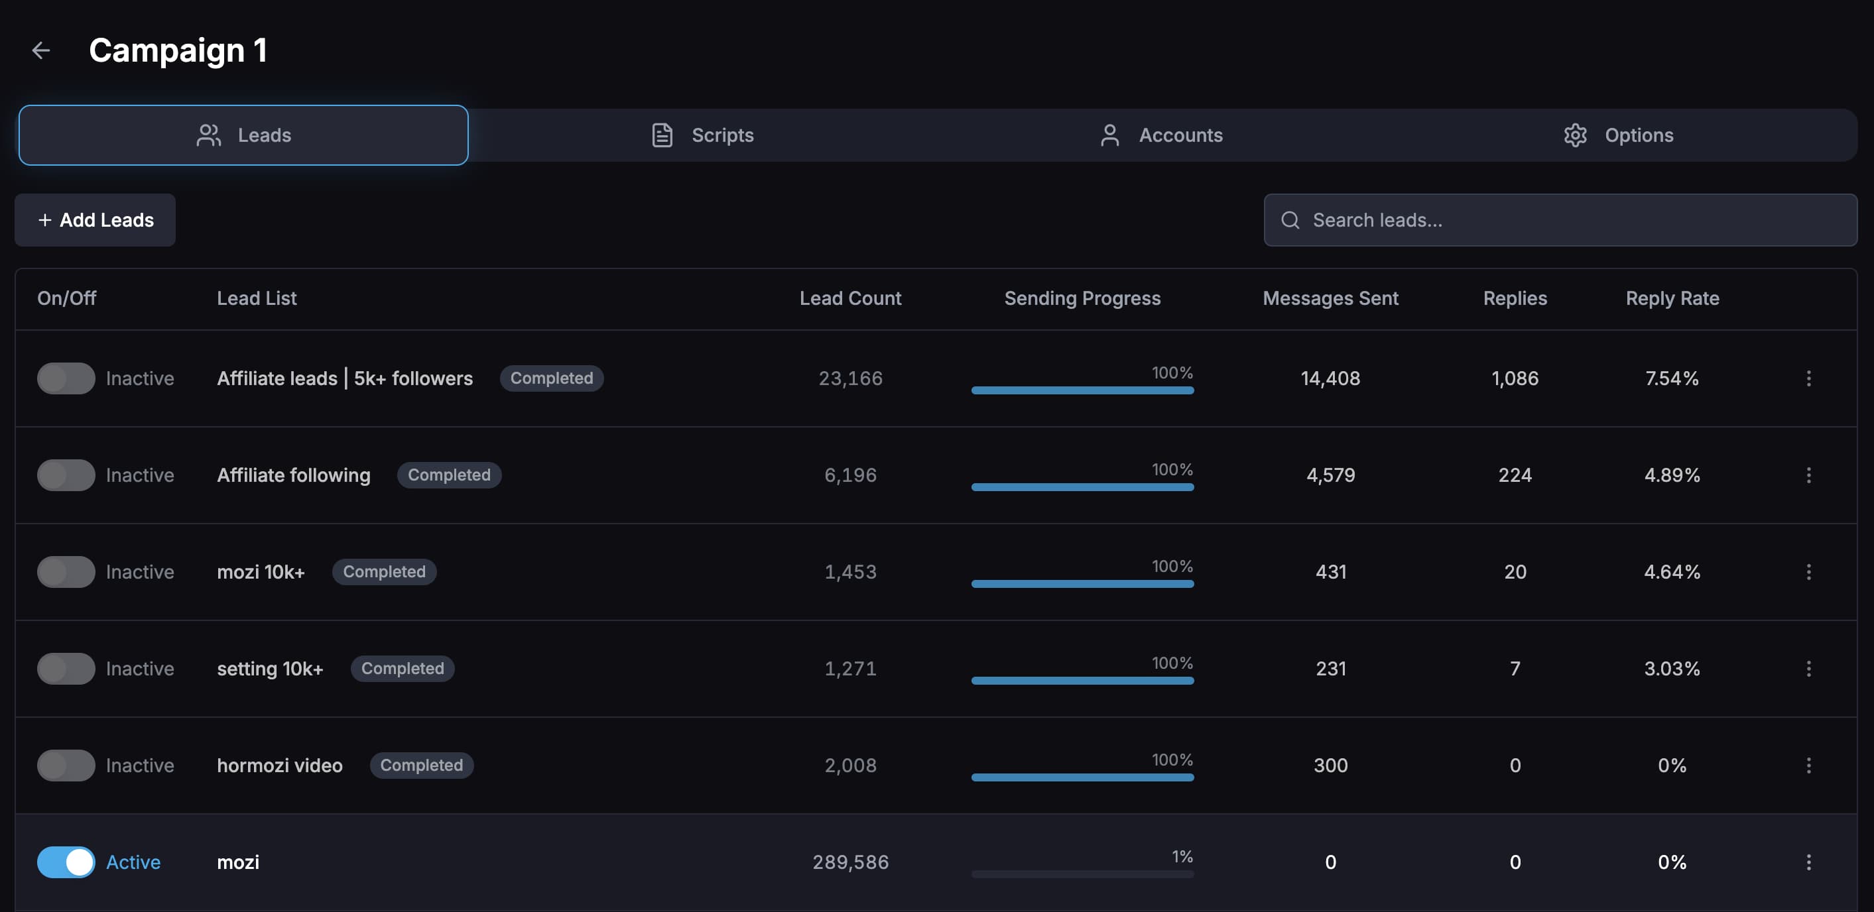The width and height of the screenshot is (1874, 912).
Task: Click the Accounts person icon
Action: tap(1109, 135)
